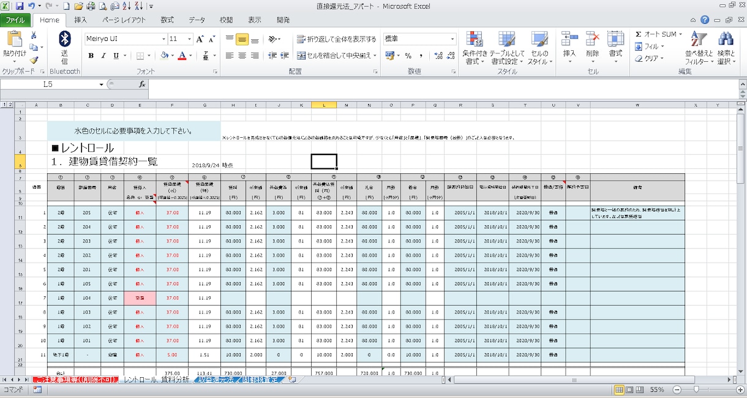
Task: Open the オート SUM dropdown arrow
Action: coord(681,34)
